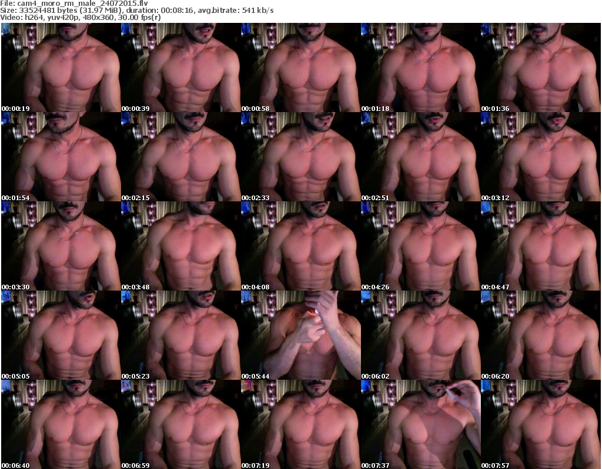Open the thumbnail at 00:04:47
Viewport: 602px width, 469px height.
click(x=540, y=246)
